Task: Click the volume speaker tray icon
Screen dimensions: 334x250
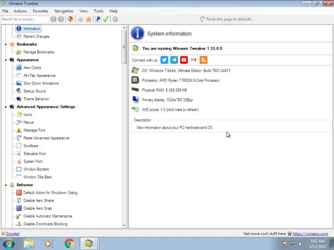Action: coord(301,244)
